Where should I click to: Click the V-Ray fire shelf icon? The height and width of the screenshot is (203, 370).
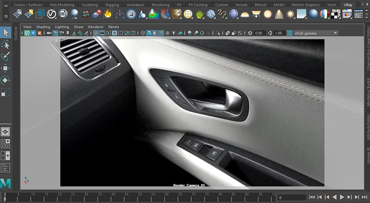point(108,14)
